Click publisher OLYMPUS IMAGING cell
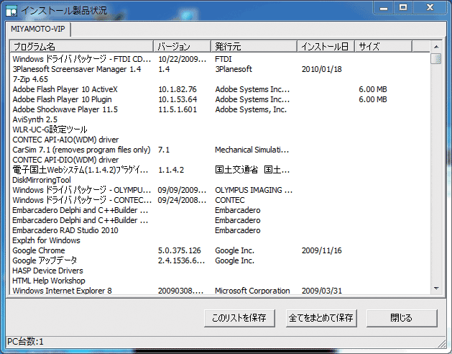This screenshot has width=452, height=354. point(254,190)
